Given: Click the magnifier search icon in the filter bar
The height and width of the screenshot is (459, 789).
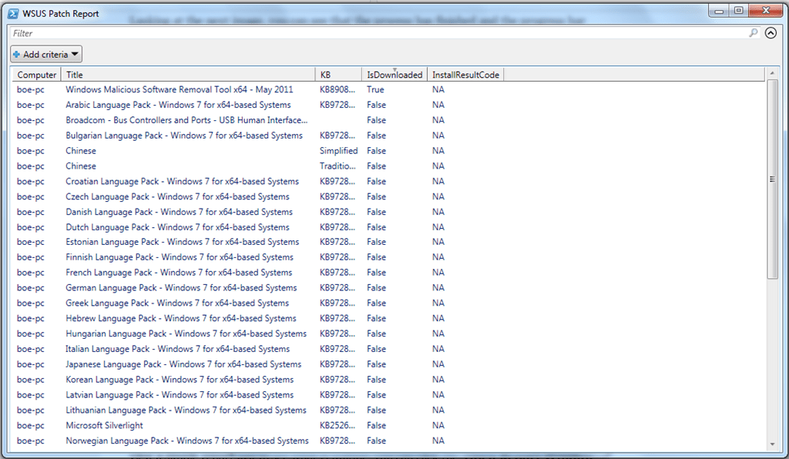Looking at the screenshot, I should pyautogui.click(x=755, y=33).
